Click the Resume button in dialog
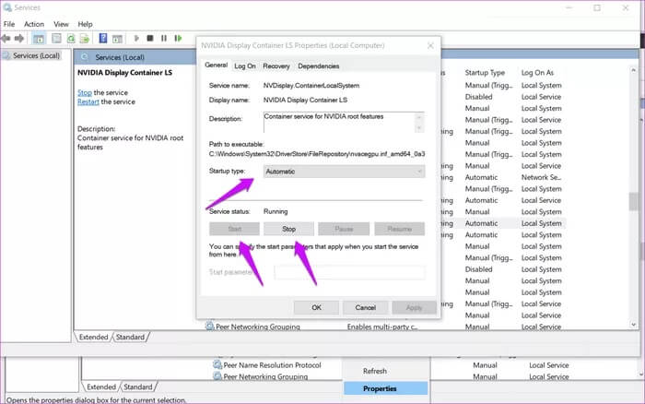 coord(399,229)
